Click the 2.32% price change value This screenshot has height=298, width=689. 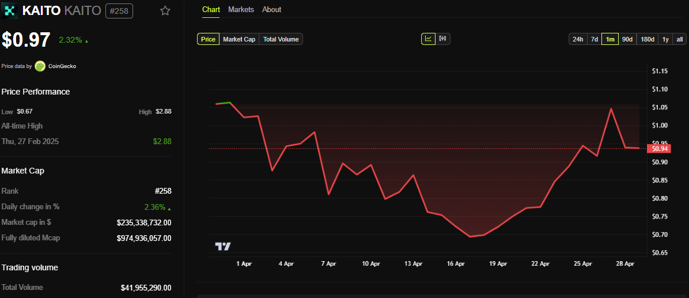pyautogui.click(x=70, y=40)
